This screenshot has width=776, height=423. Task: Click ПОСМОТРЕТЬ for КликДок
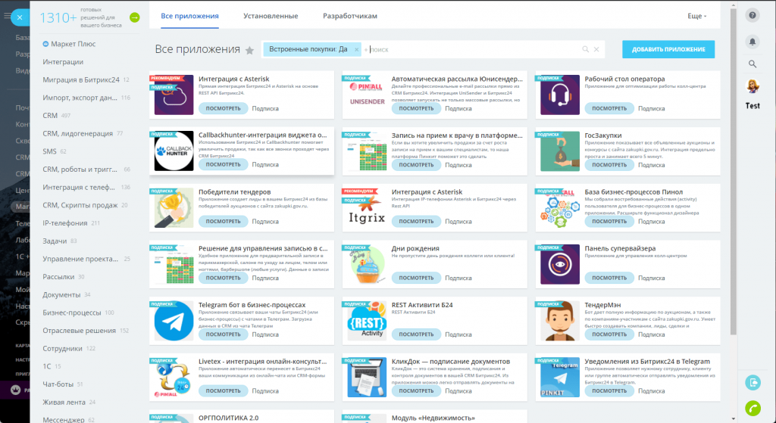[x=416, y=391]
